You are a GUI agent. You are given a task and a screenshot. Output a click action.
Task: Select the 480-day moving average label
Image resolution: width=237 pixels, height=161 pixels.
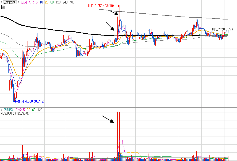pyautogui.click(x=72, y=2)
